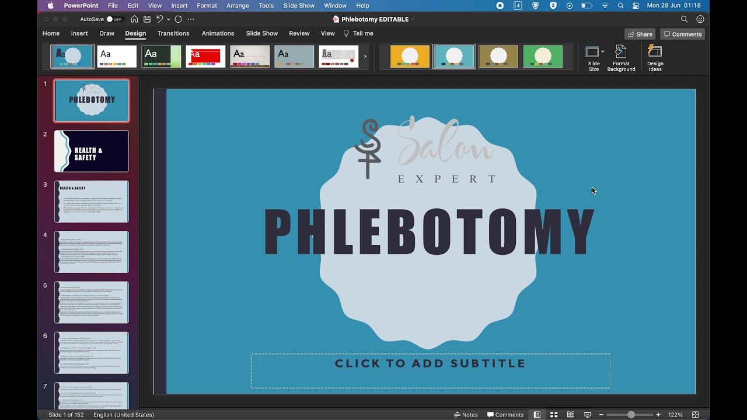
Task: Select the white theme with red dot
Action: 338,57
